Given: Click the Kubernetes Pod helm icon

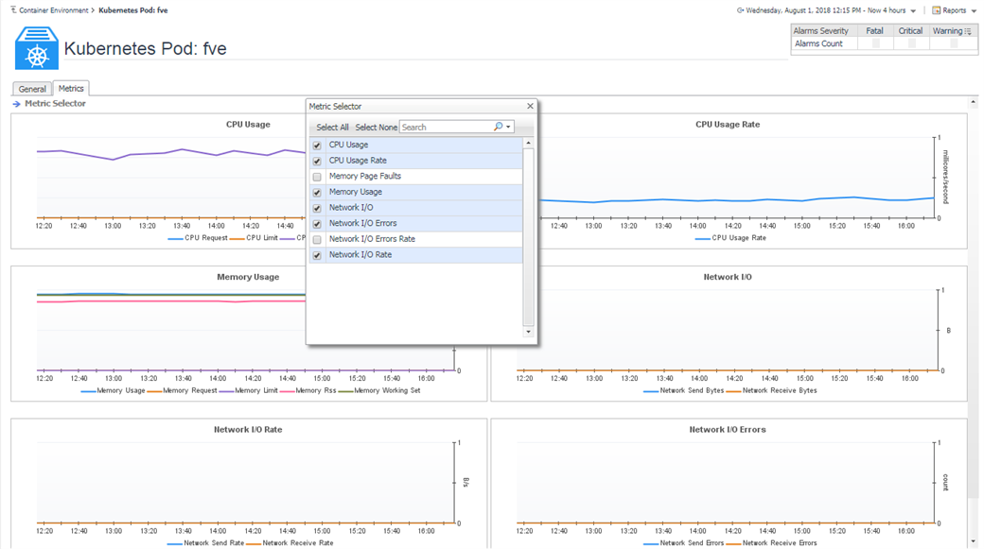Looking at the screenshot, I should click(36, 48).
